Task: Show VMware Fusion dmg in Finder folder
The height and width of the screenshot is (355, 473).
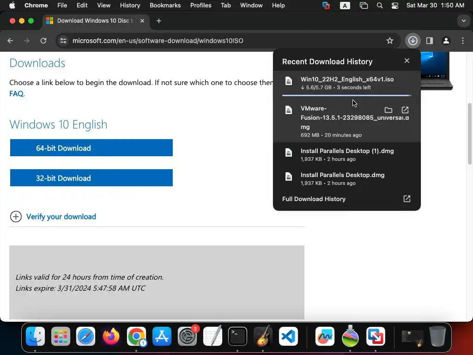Action: pyautogui.click(x=388, y=110)
